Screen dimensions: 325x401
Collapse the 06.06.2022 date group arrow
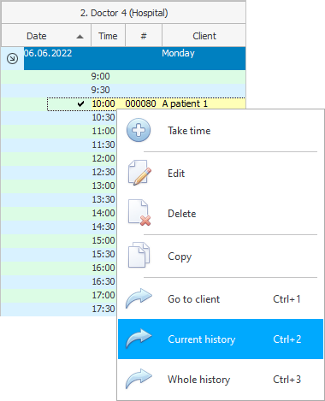click(x=12, y=59)
